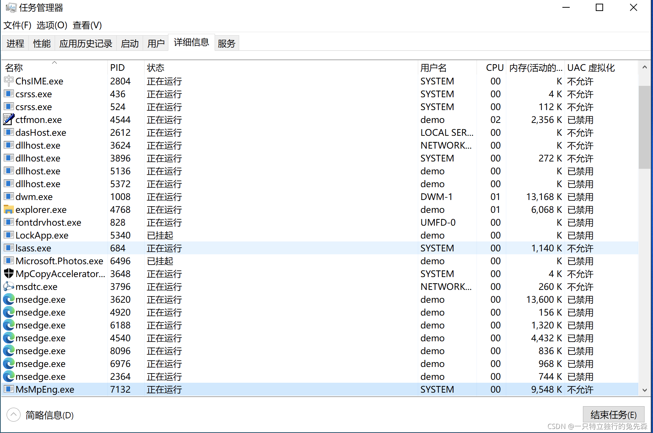Click Edge icon for msedge.exe PID 2364
653x433 pixels.
point(9,376)
